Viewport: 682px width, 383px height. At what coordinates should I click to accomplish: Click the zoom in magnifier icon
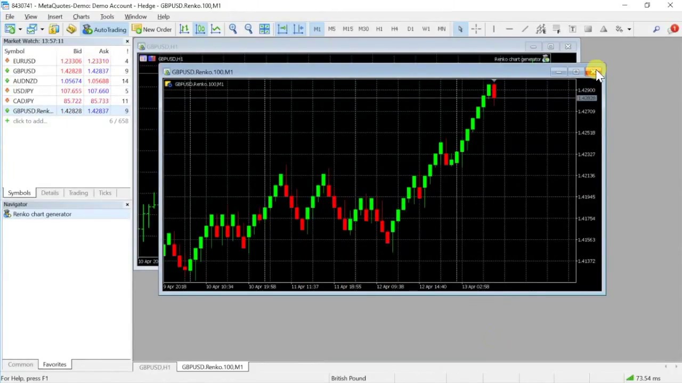(x=233, y=29)
